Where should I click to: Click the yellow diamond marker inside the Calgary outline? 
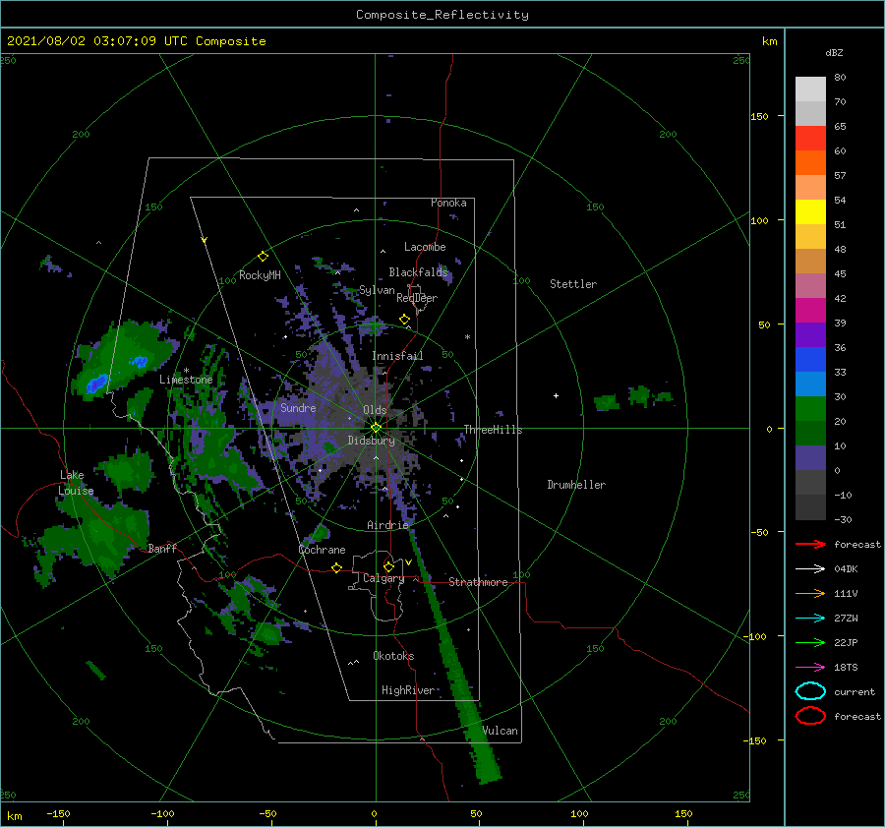[x=388, y=566]
